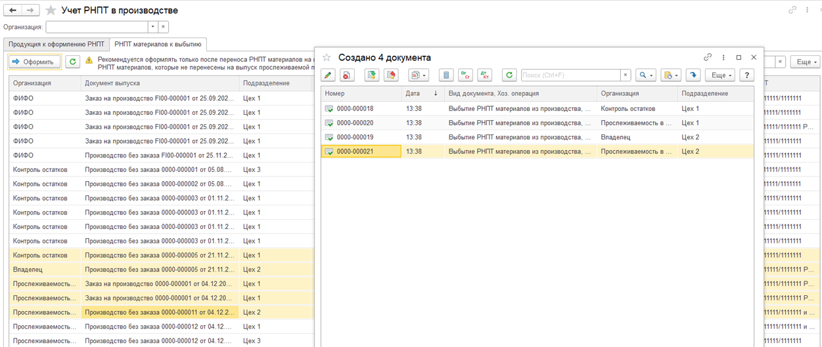822x347 pixels.
Task: Refresh the created documents list
Action: [x=509, y=75]
